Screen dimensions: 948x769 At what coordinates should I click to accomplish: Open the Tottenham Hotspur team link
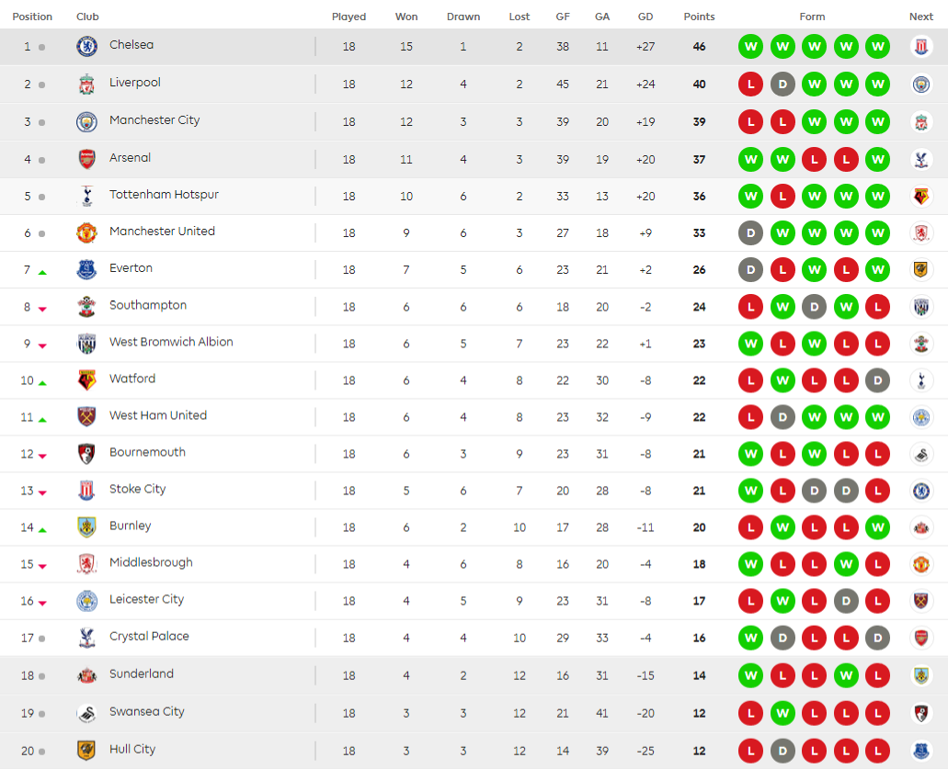[x=164, y=195]
